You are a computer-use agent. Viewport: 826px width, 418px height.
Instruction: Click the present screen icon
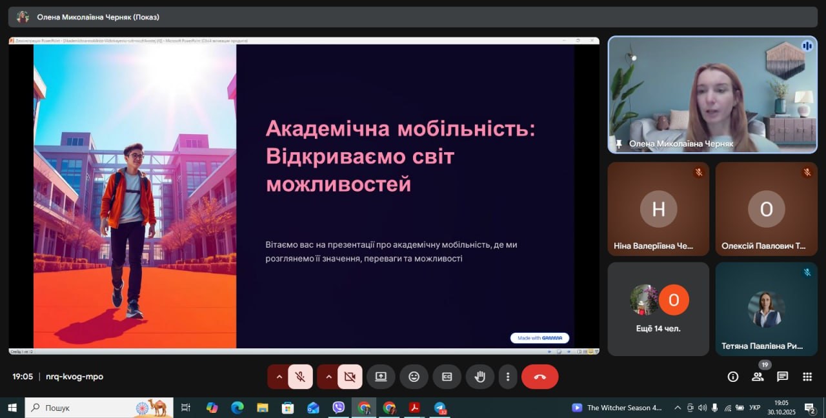381,377
